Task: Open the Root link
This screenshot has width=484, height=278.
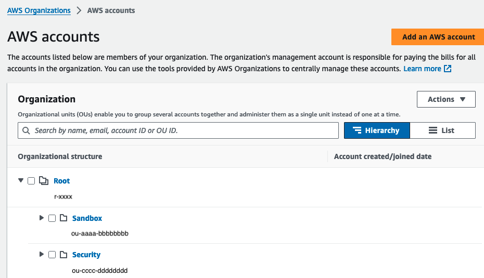Action: (62, 181)
